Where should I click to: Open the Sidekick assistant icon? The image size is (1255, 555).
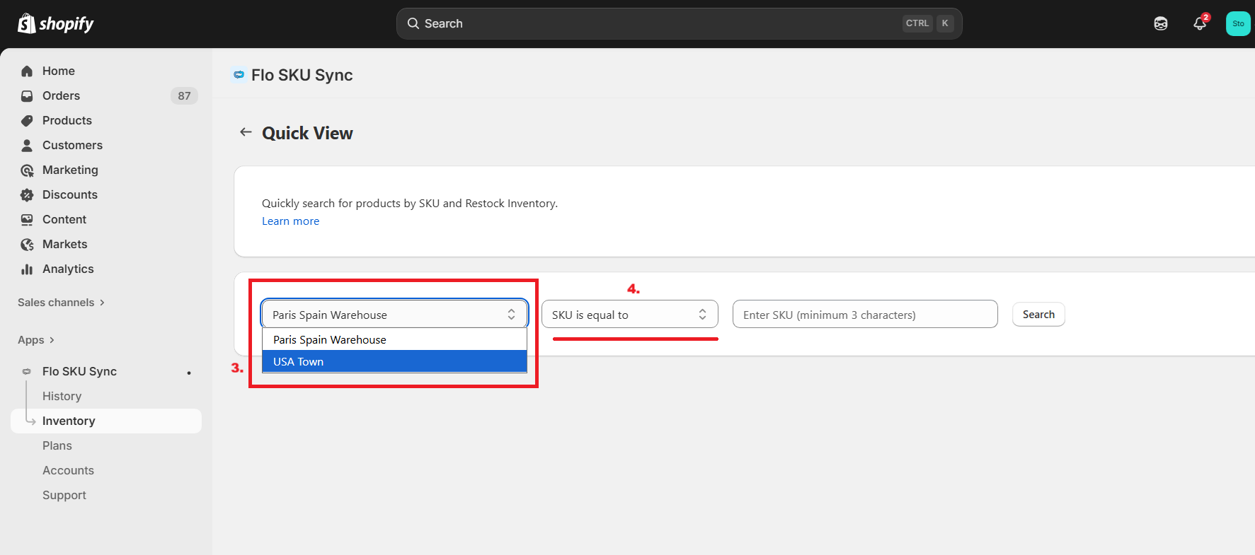click(1161, 23)
